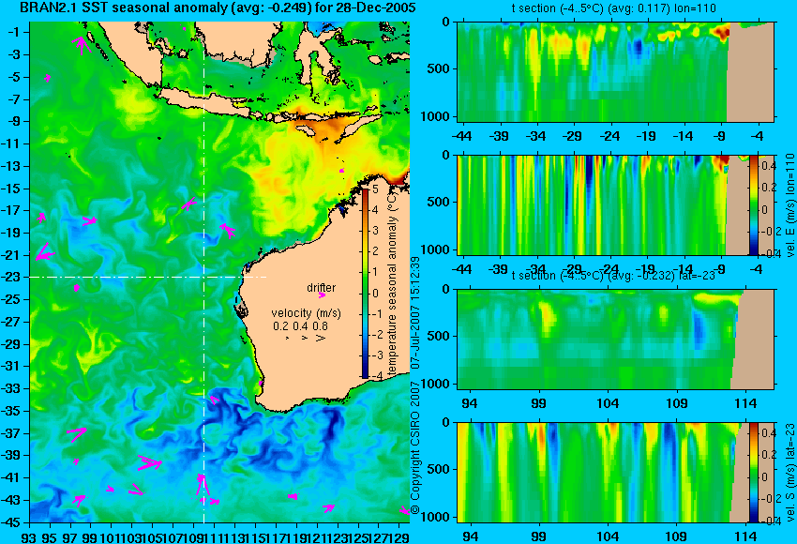Viewport: 797px width, 544px height.
Task: Click the magenta drifter marker beside the drifter label
Action: tap(322, 295)
